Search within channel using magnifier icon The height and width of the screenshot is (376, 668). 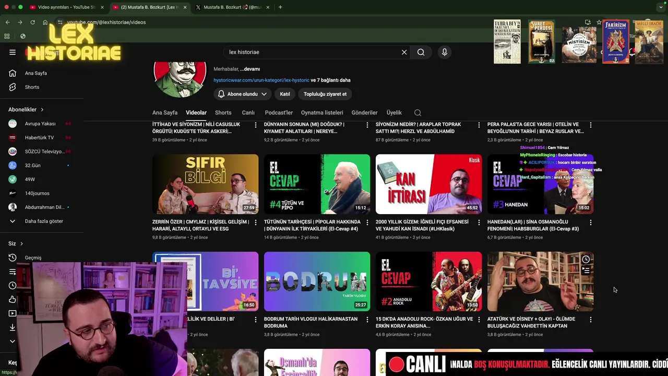tap(417, 113)
